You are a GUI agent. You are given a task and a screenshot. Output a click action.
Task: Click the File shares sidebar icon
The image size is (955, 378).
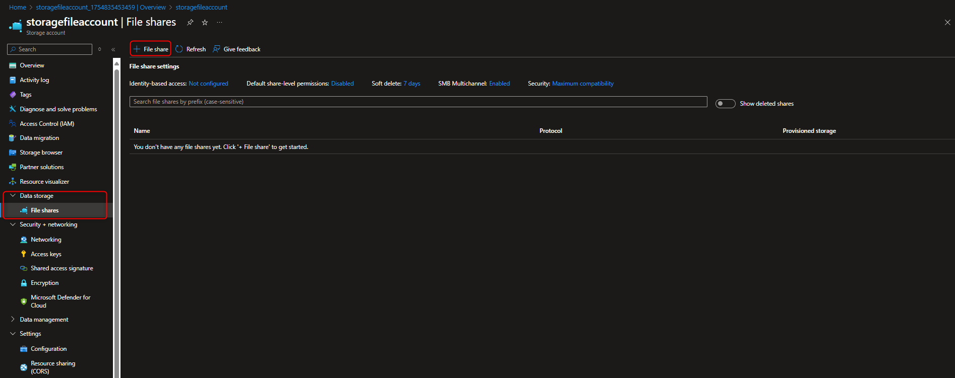pyautogui.click(x=24, y=210)
